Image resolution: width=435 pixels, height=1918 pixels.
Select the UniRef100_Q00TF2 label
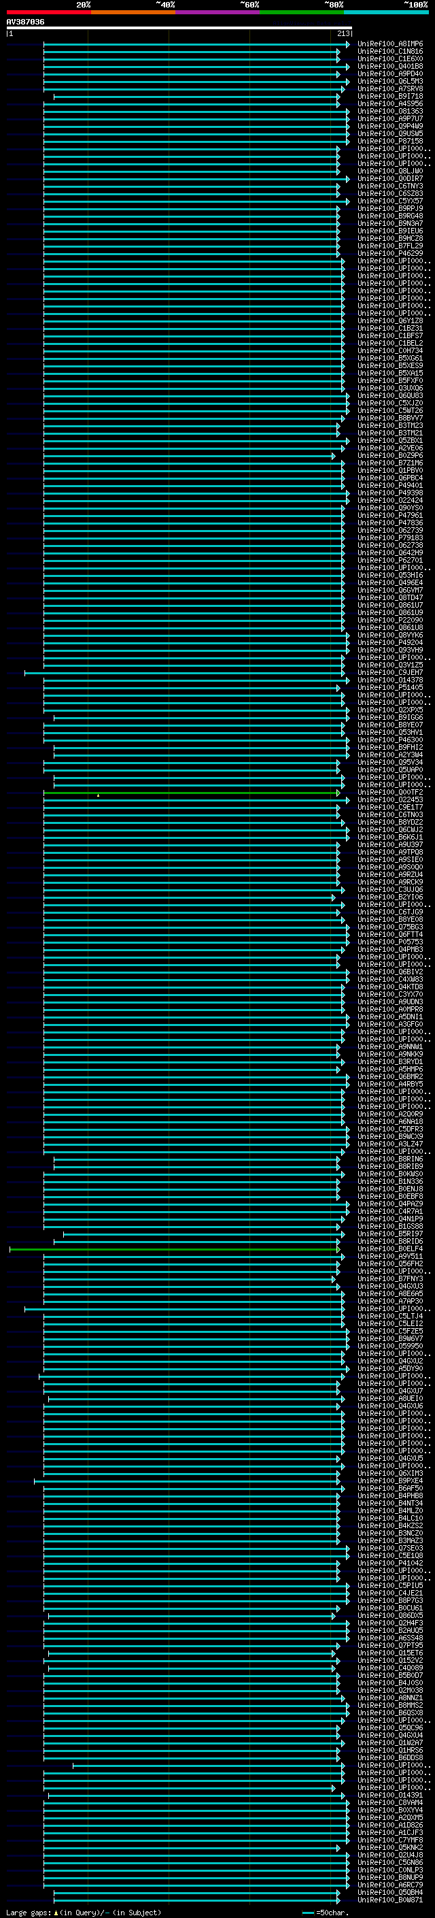390,792
